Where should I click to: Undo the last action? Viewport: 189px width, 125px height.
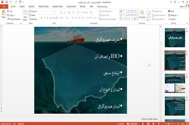11,2
